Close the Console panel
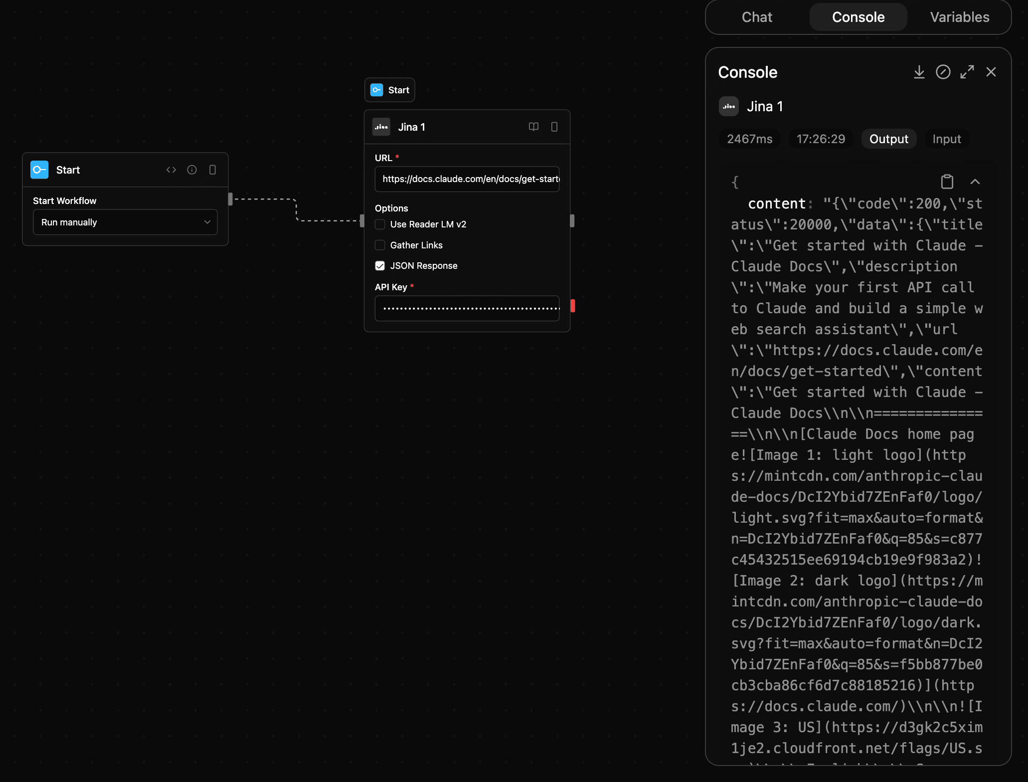1028x782 pixels. 991,72
